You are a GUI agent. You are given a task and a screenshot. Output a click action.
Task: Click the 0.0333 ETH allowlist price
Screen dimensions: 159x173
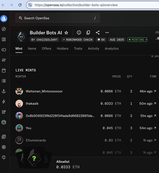(68, 167)
